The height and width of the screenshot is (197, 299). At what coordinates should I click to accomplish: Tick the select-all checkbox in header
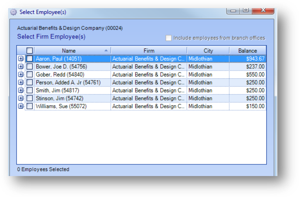click(29, 50)
